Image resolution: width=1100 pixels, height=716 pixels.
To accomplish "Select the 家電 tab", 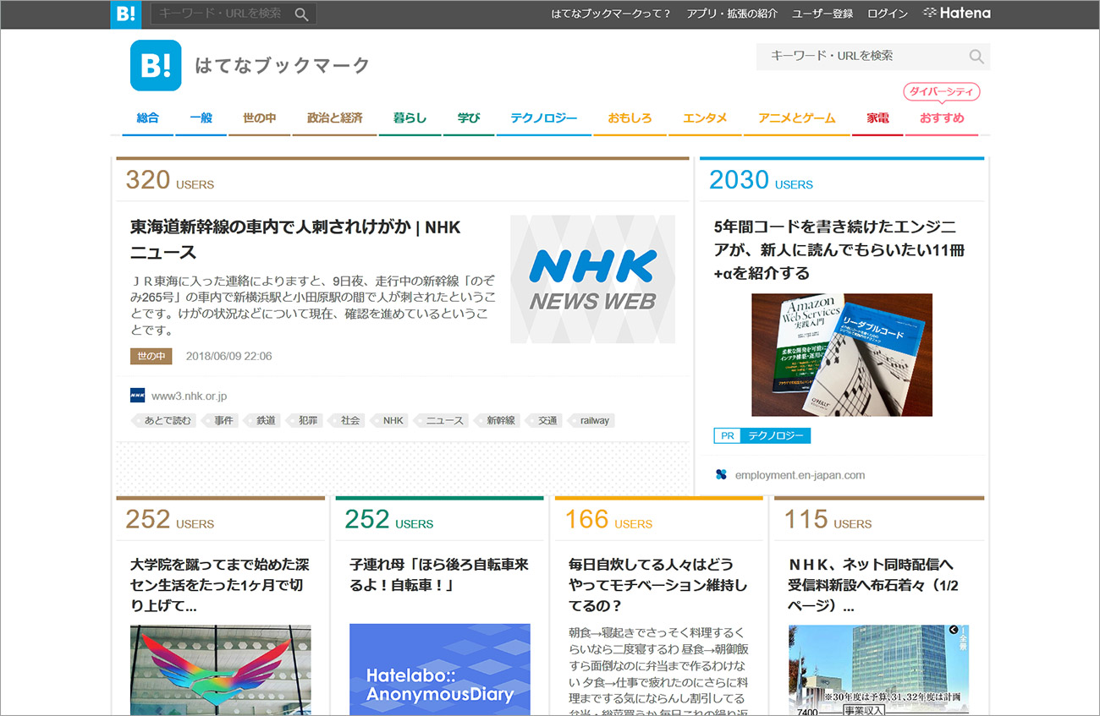I will click(877, 118).
